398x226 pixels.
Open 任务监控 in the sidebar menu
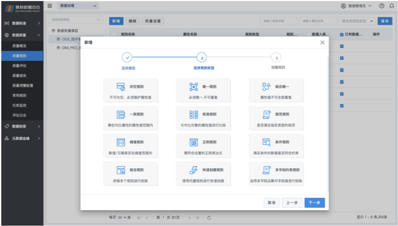point(19,105)
